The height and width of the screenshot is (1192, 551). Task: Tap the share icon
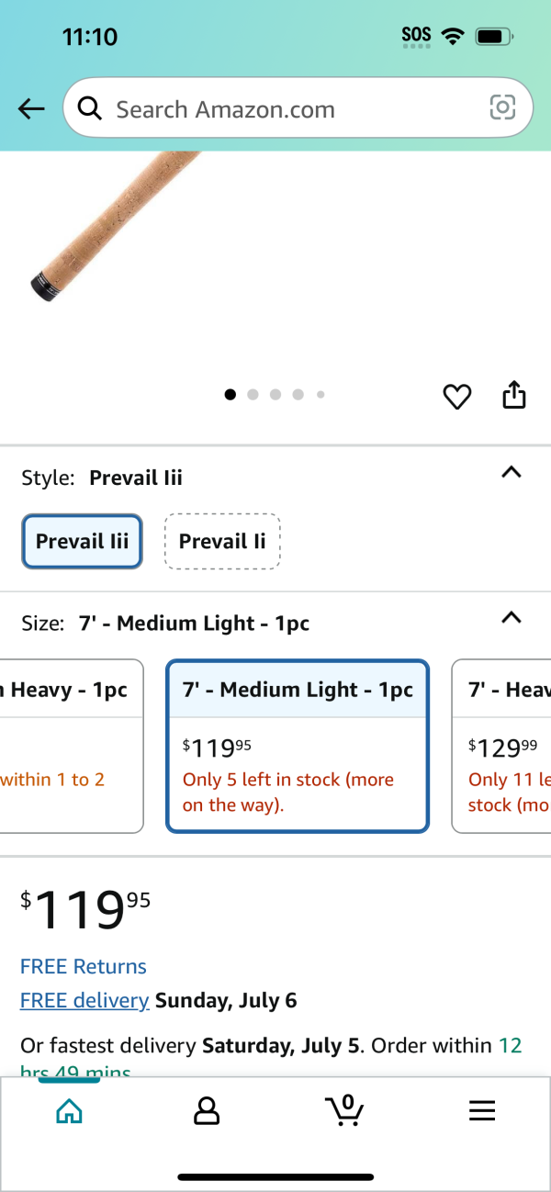click(x=514, y=394)
